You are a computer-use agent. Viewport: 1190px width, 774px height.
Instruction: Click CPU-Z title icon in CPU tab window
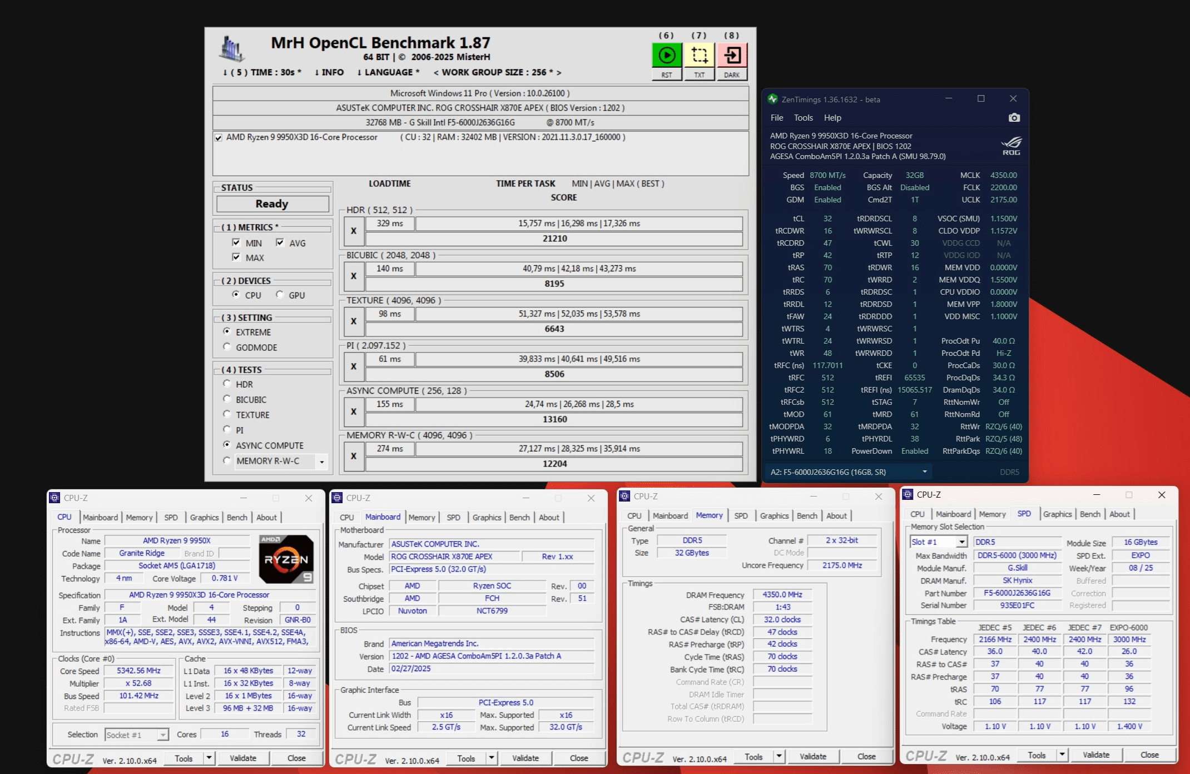[x=54, y=498]
